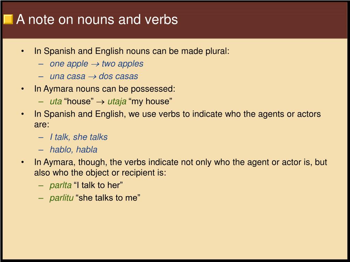The height and width of the screenshot is (262, 350).
Task: Click the text 'also who the object or recipient is'
Action: click(x=100, y=173)
